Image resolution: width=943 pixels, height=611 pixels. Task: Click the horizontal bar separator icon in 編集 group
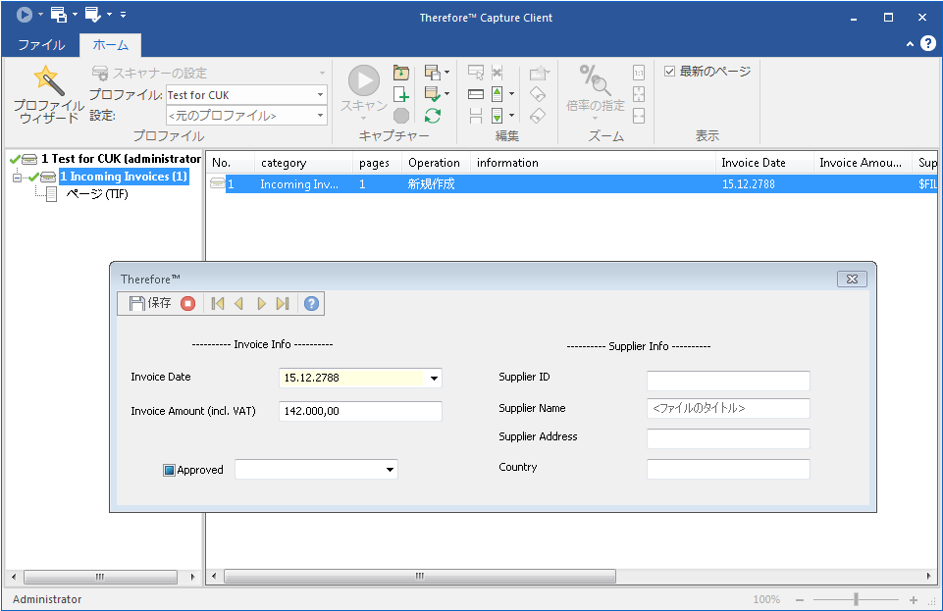(x=476, y=94)
